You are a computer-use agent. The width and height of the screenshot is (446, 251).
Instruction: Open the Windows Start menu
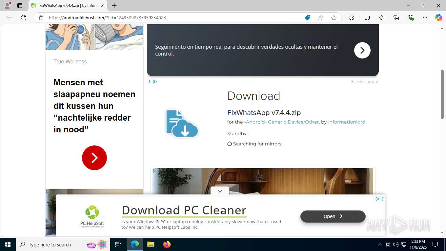coord(8,244)
